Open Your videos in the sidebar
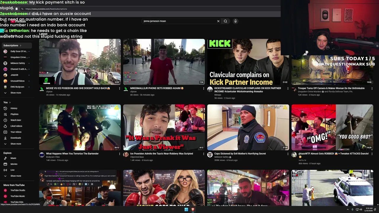Viewport: 379px width, 213px height. pos(16,132)
